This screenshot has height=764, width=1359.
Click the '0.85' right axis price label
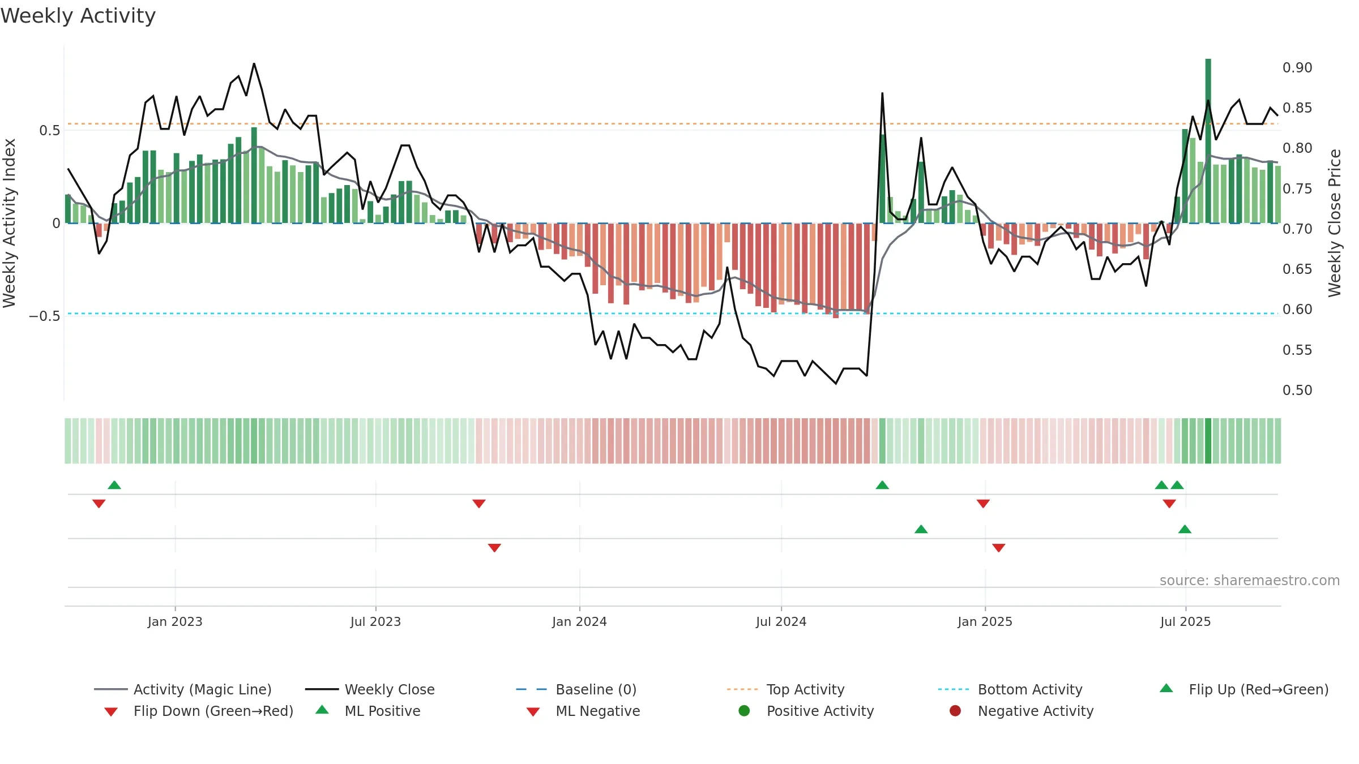[x=1297, y=108]
